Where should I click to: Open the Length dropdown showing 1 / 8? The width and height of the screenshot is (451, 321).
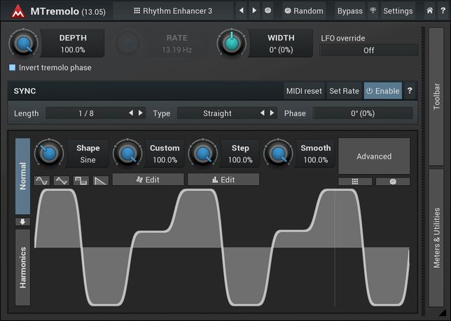[86, 113]
